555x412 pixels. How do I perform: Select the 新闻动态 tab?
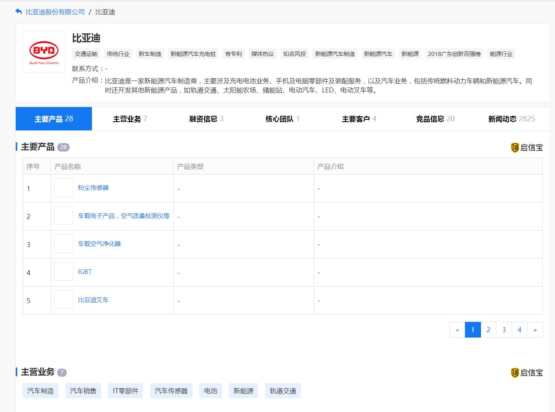click(511, 119)
